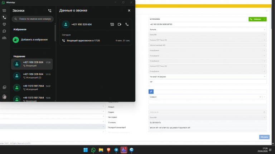
Task: Open Microsoft Teams from the taskbar
Action: click(x=124, y=150)
